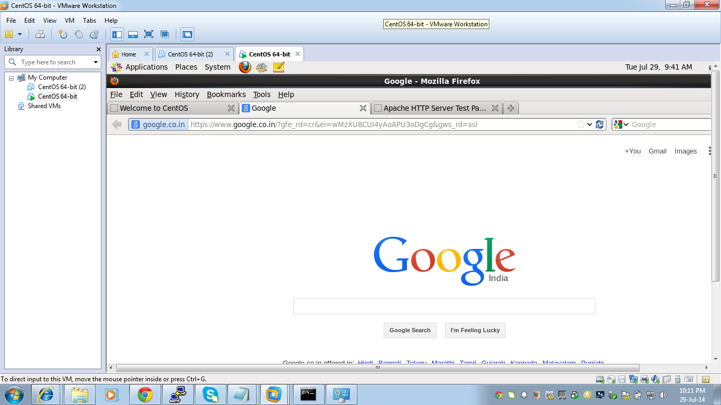This screenshot has width=721, height=405.
Task: Open the VMware Tabs menu
Action: click(x=90, y=21)
